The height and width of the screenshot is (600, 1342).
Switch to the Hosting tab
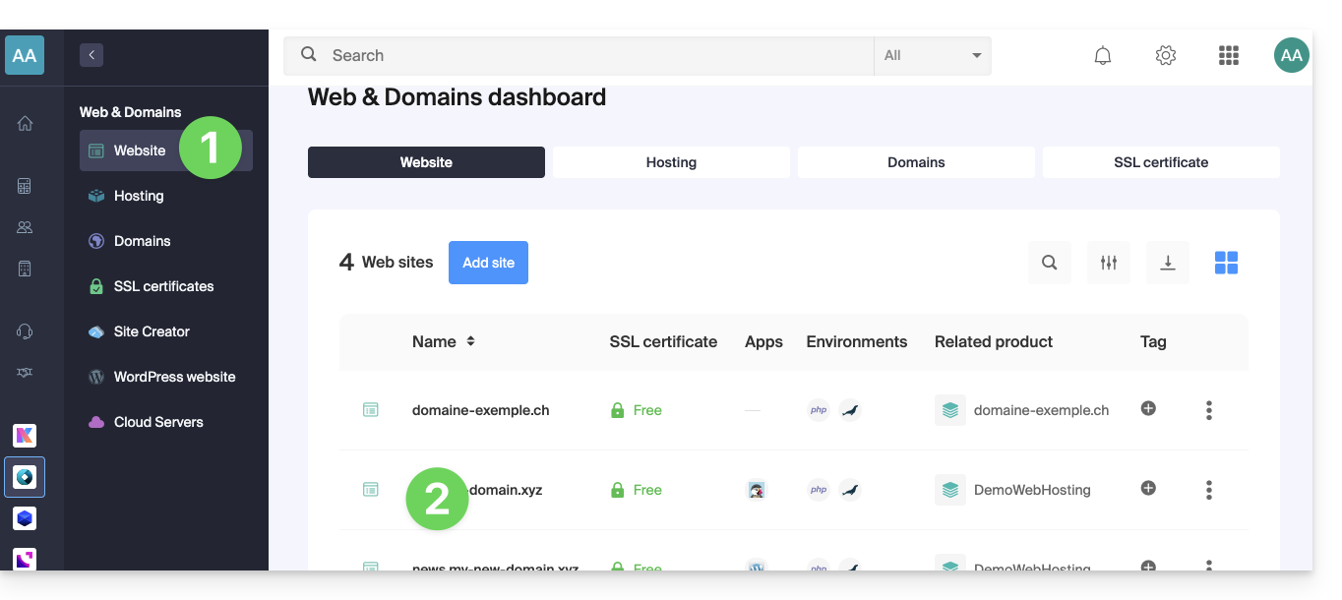671,162
